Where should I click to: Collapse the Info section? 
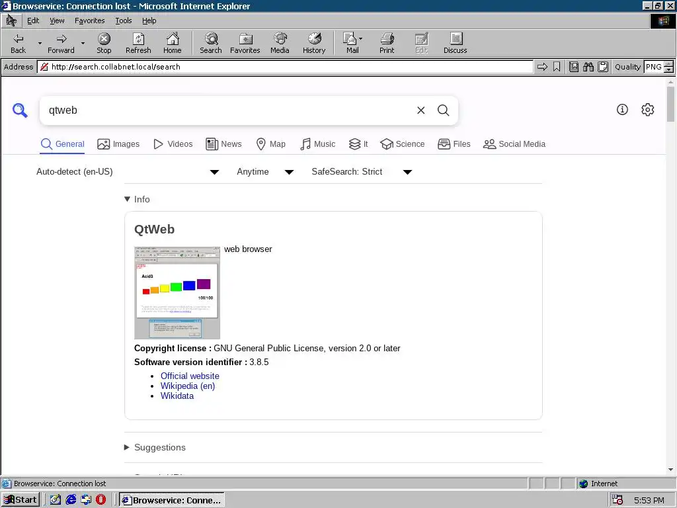(137, 199)
